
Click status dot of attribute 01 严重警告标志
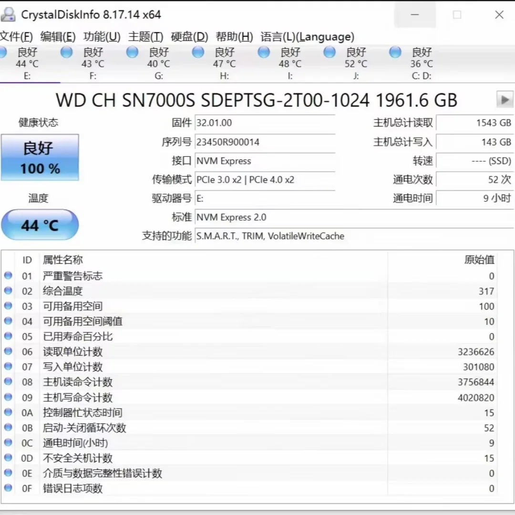click(8, 276)
